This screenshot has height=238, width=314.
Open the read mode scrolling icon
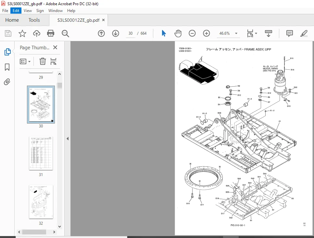click(x=268, y=33)
